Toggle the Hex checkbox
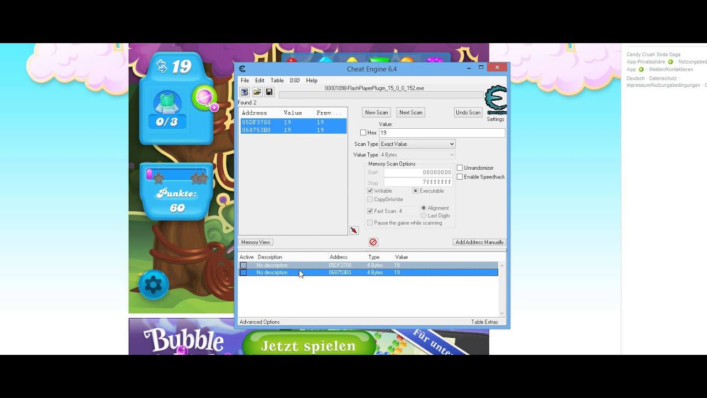 pyautogui.click(x=363, y=133)
